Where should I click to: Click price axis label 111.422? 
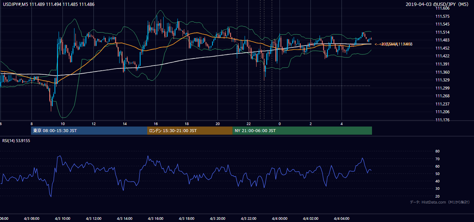442,56
